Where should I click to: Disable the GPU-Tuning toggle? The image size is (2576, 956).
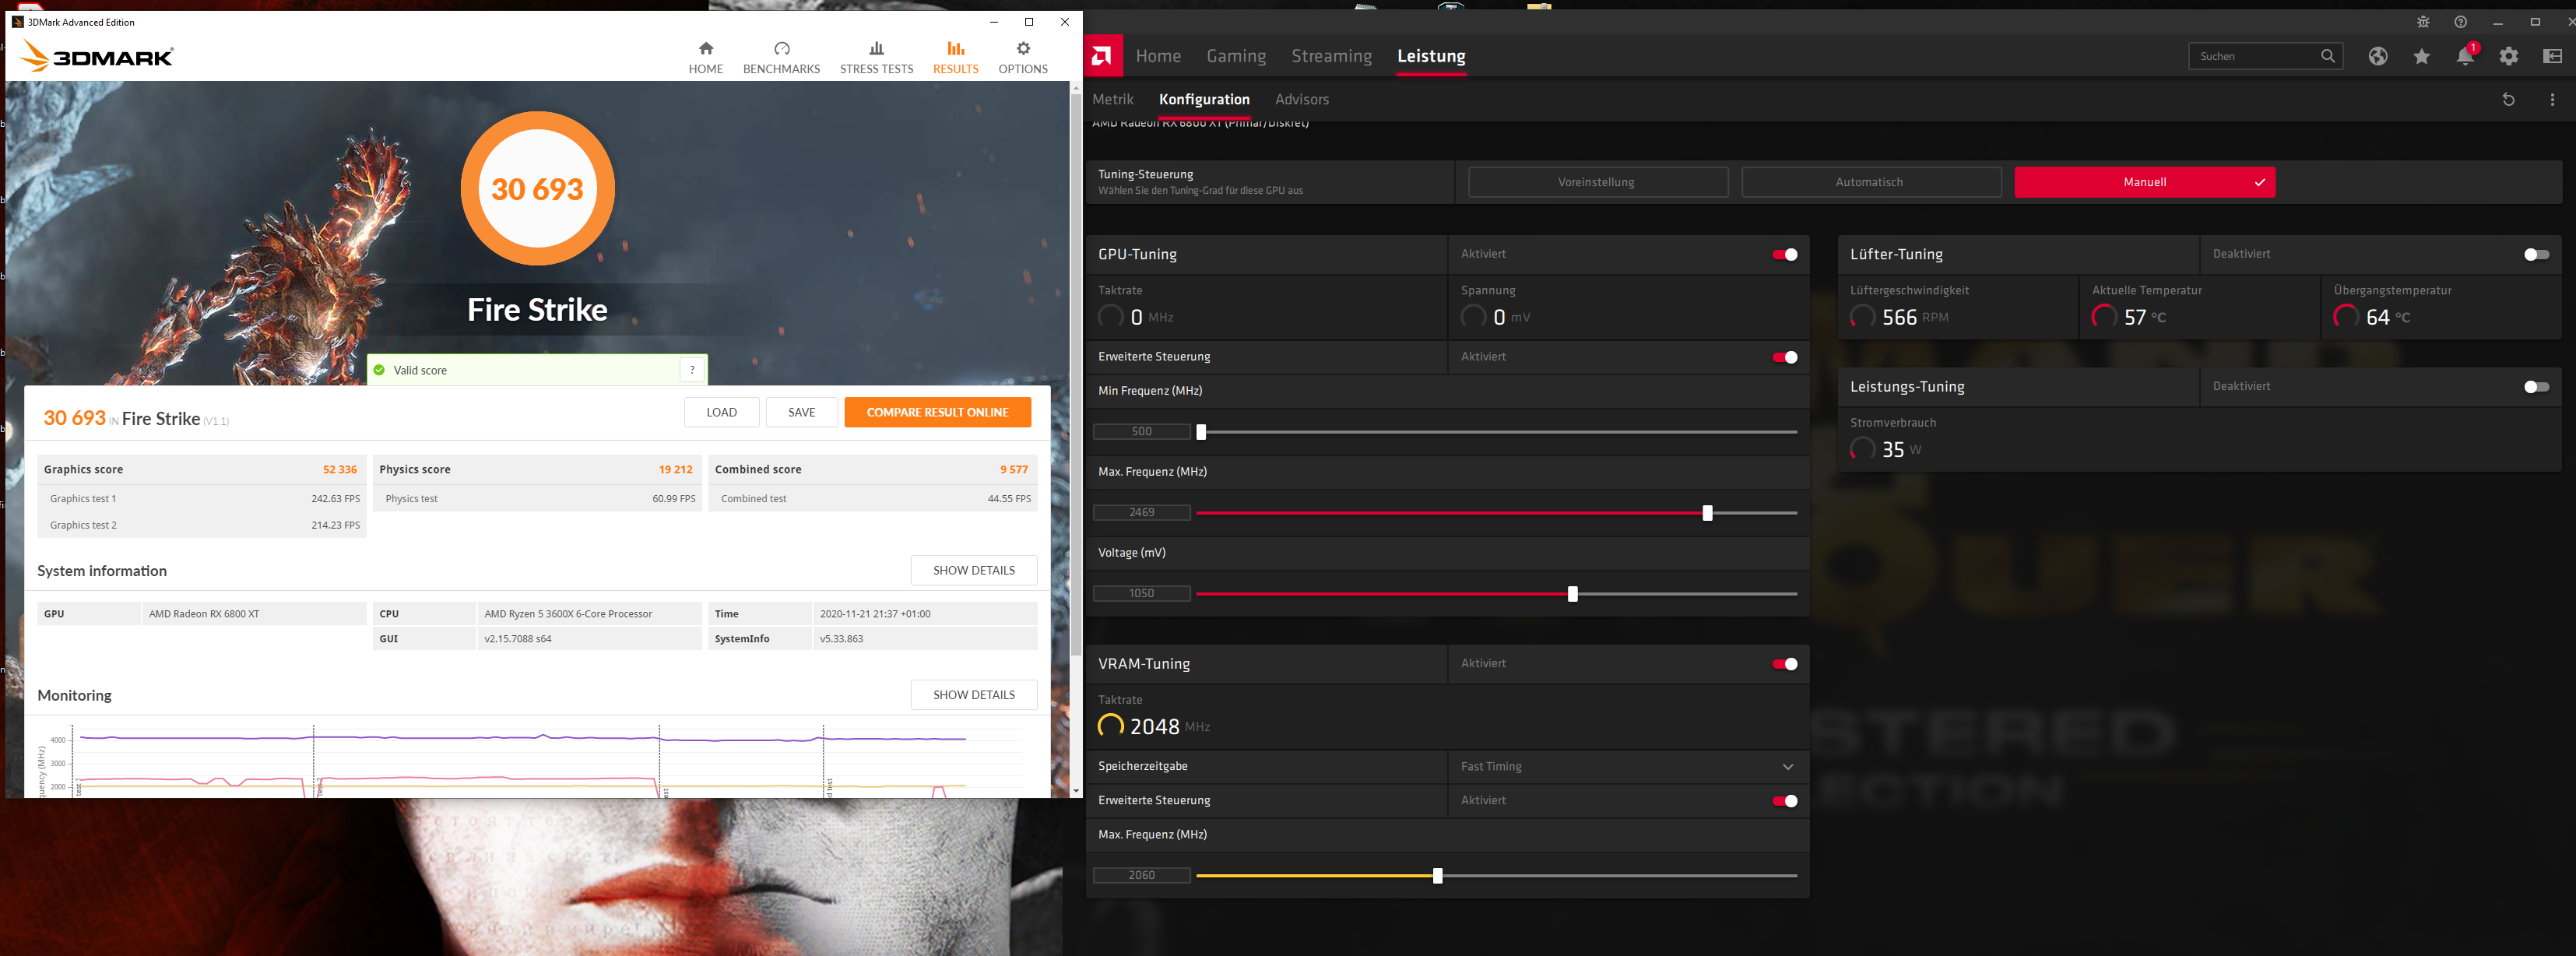(x=1784, y=255)
